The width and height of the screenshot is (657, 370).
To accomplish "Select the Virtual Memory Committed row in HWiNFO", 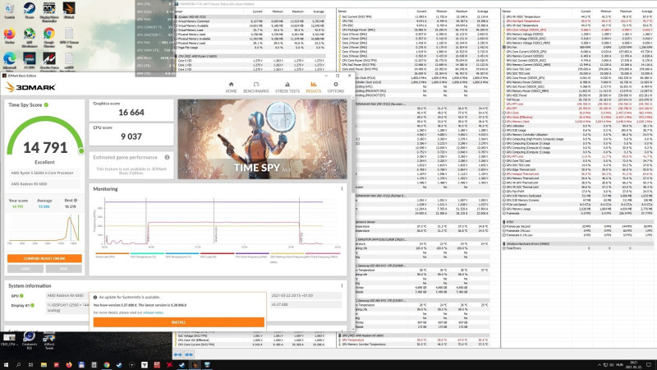I will (x=250, y=21).
